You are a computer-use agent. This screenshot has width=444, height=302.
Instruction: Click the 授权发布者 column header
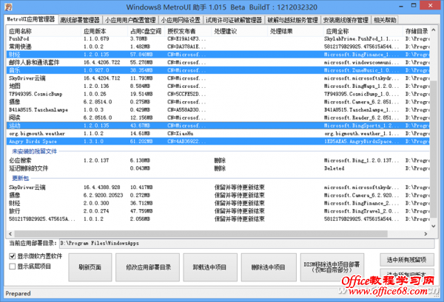coord(188,31)
